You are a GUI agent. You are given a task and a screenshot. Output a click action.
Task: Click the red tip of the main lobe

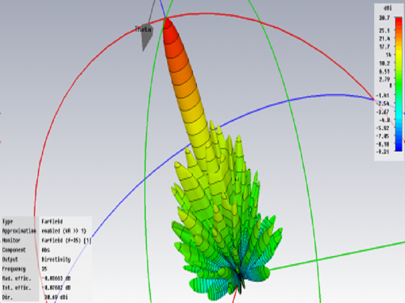click(x=168, y=23)
